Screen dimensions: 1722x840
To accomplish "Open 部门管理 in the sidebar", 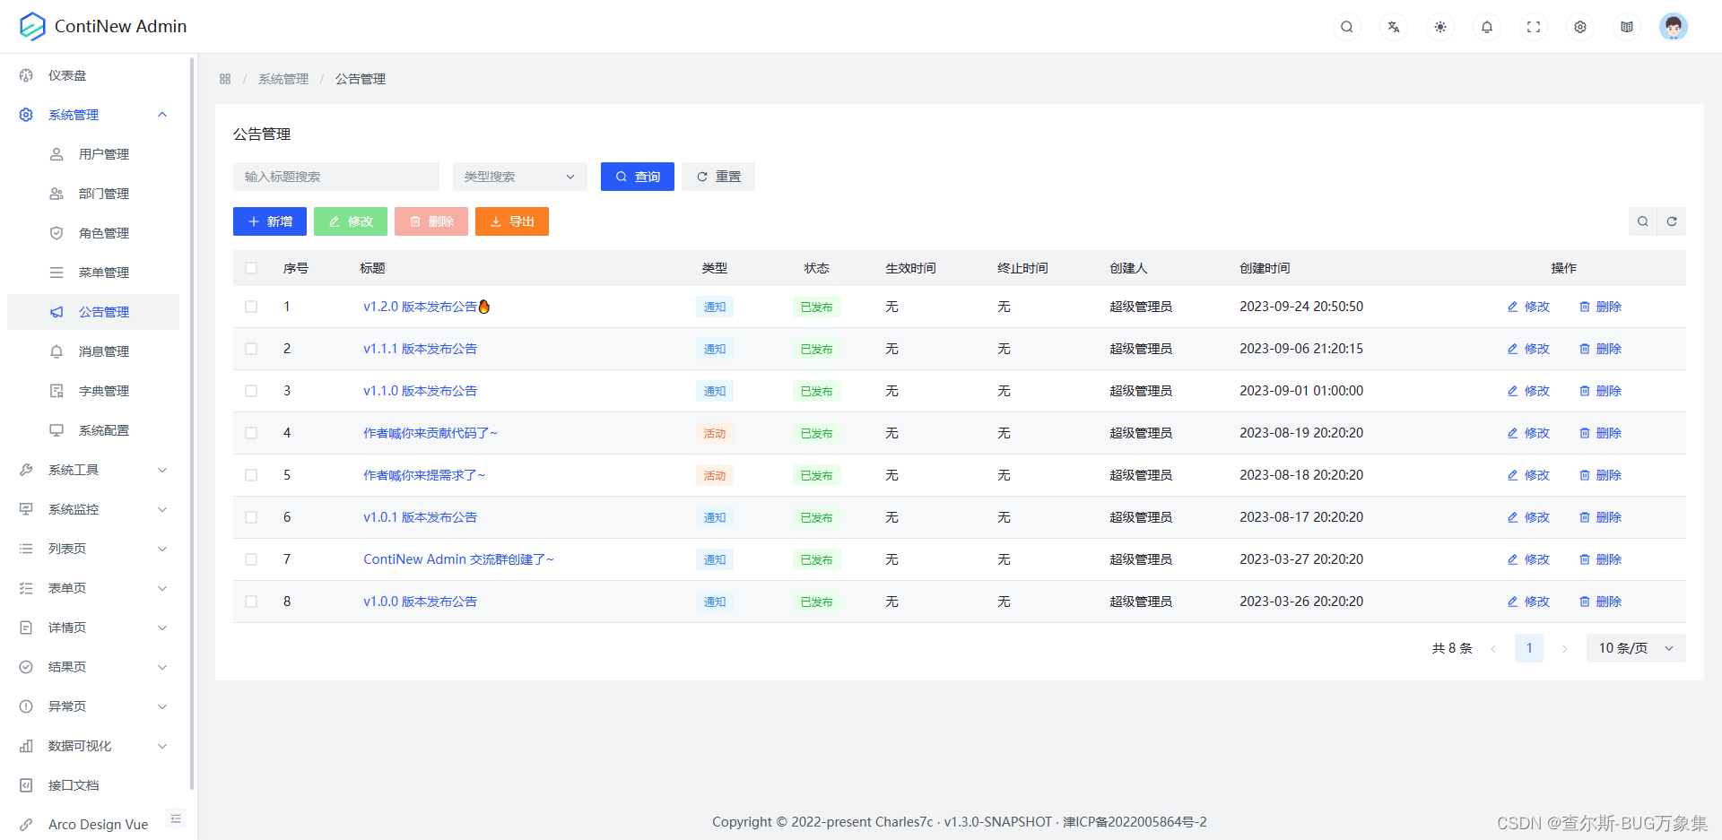I will pyautogui.click(x=93, y=194).
